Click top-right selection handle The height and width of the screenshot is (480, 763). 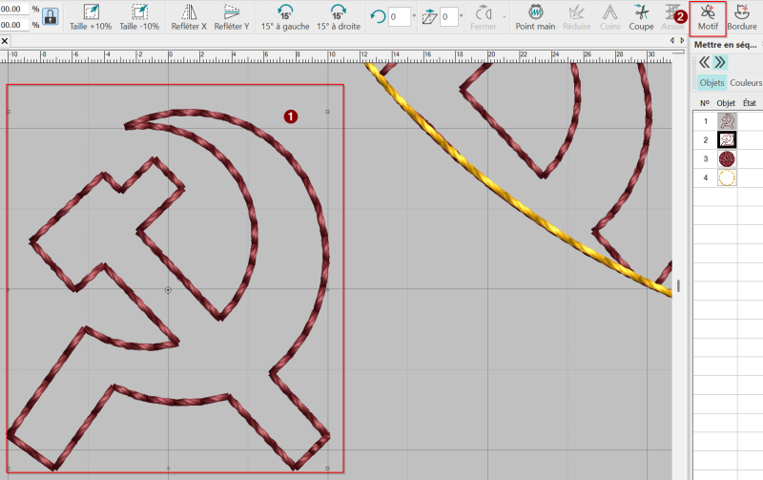[x=327, y=112]
